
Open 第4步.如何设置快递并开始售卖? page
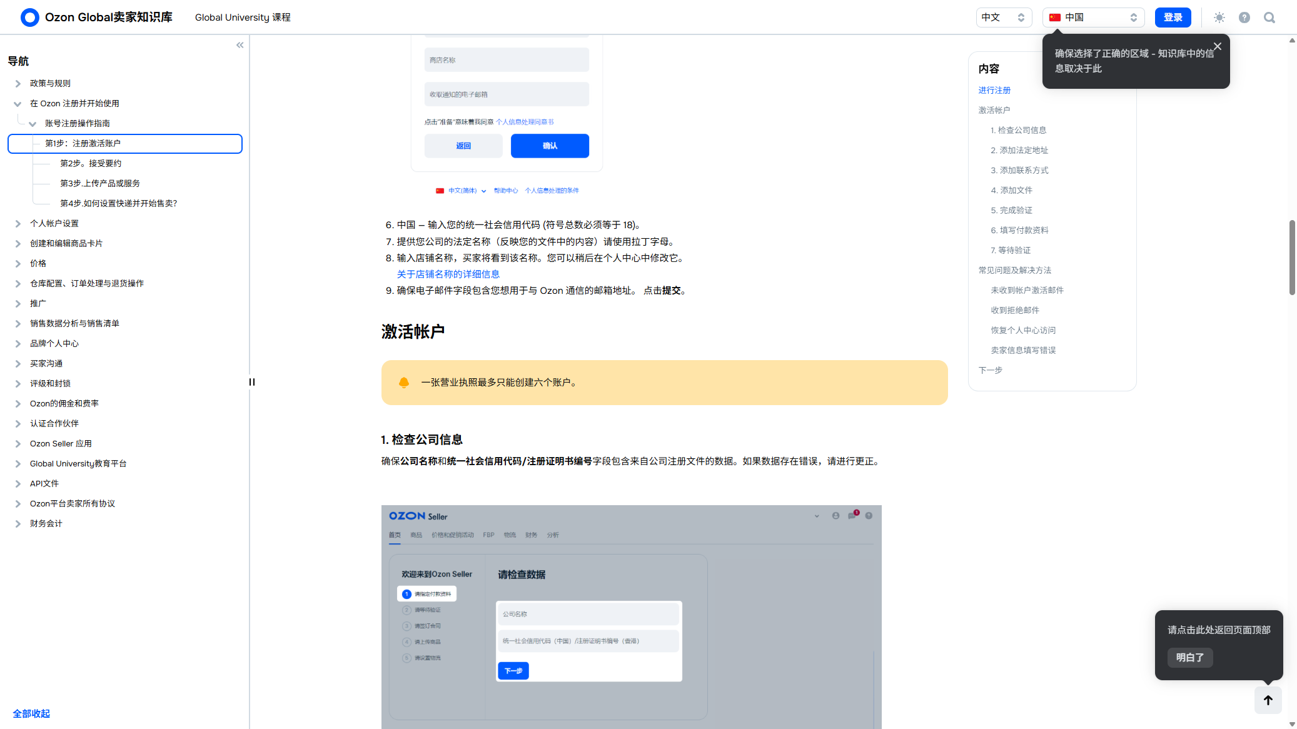[x=119, y=203]
